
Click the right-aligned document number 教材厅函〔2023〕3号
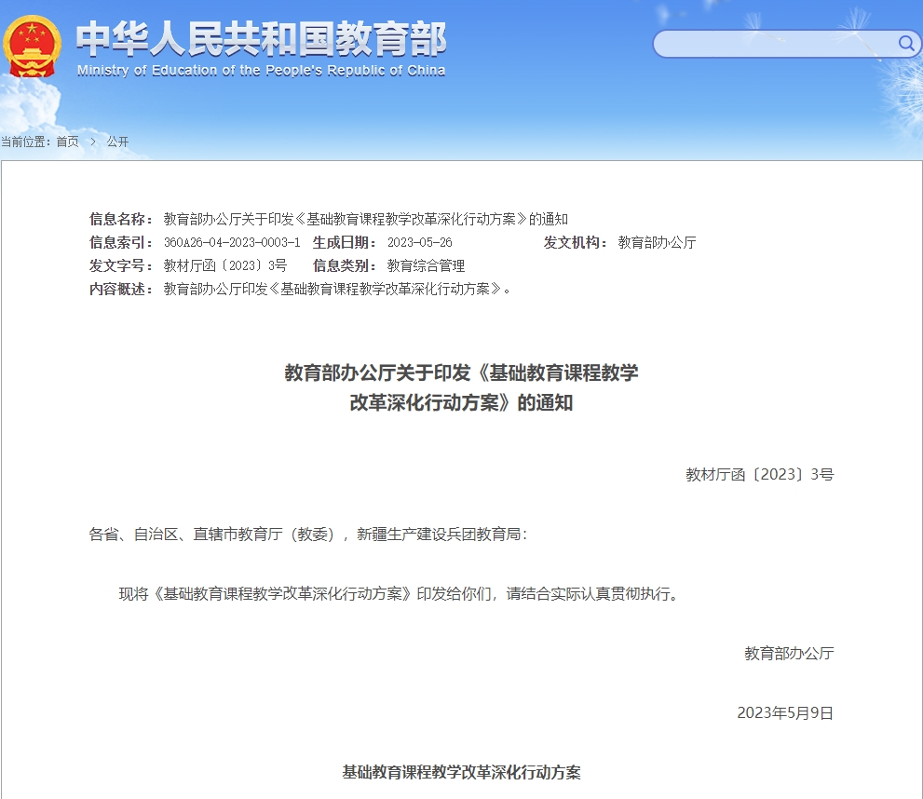click(x=760, y=475)
